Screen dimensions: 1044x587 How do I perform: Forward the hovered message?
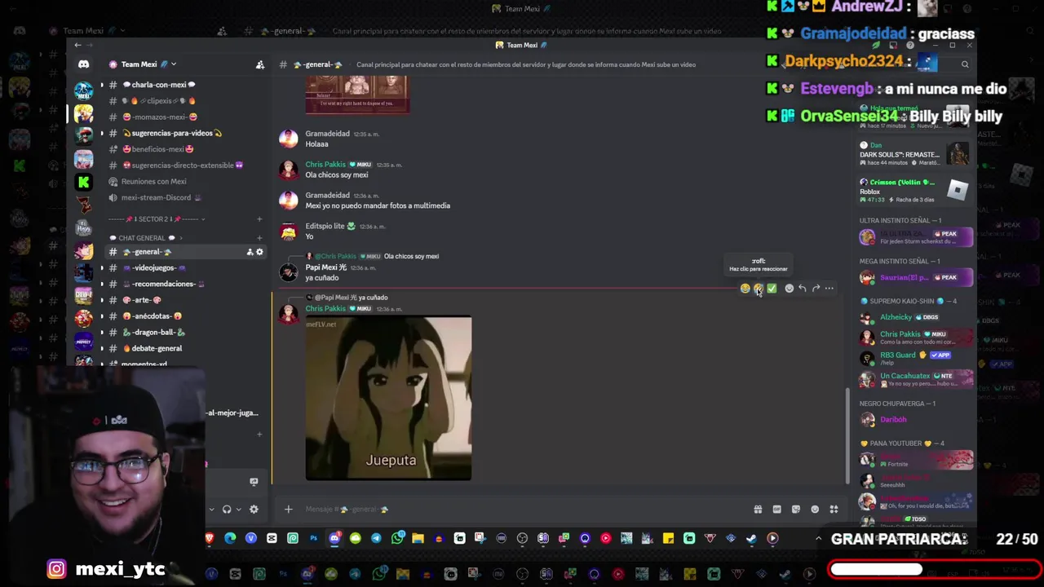pyautogui.click(x=816, y=288)
